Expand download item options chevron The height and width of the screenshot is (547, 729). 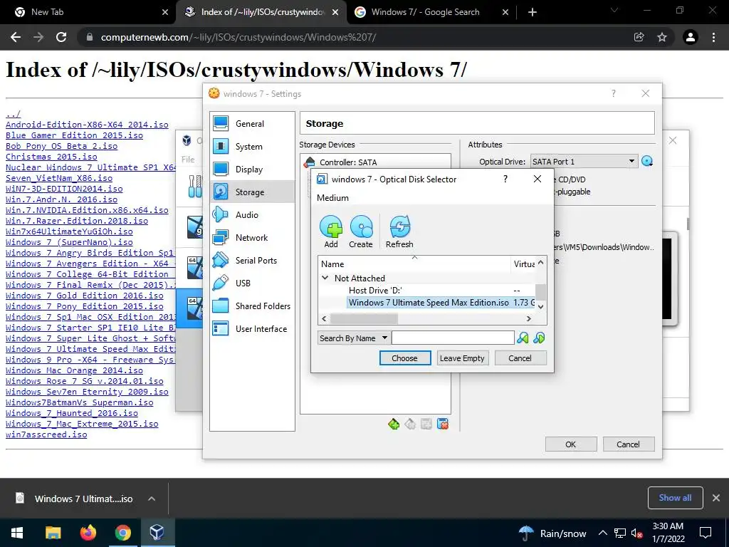(x=152, y=499)
